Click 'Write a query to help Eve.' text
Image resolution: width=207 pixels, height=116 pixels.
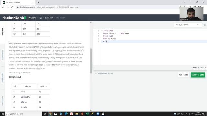(x=19, y=72)
